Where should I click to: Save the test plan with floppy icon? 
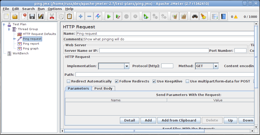32,16
